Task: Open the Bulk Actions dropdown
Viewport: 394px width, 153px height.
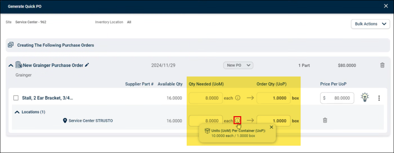Action: point(370,24)
